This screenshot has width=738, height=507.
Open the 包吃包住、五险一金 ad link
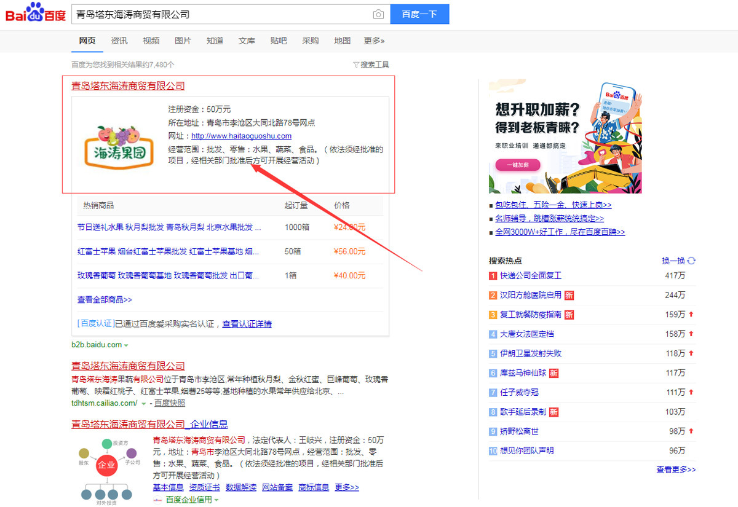[x=553, y=205]
